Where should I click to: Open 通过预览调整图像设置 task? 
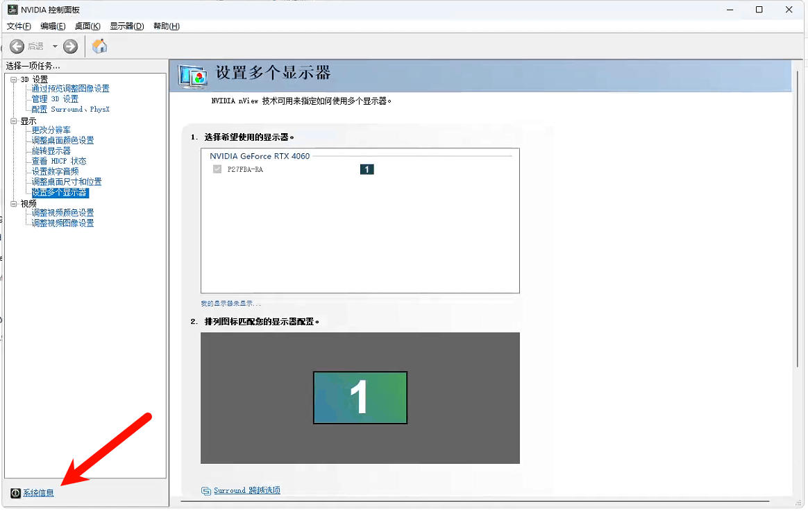pyautogui.click(x=71, y=89)
